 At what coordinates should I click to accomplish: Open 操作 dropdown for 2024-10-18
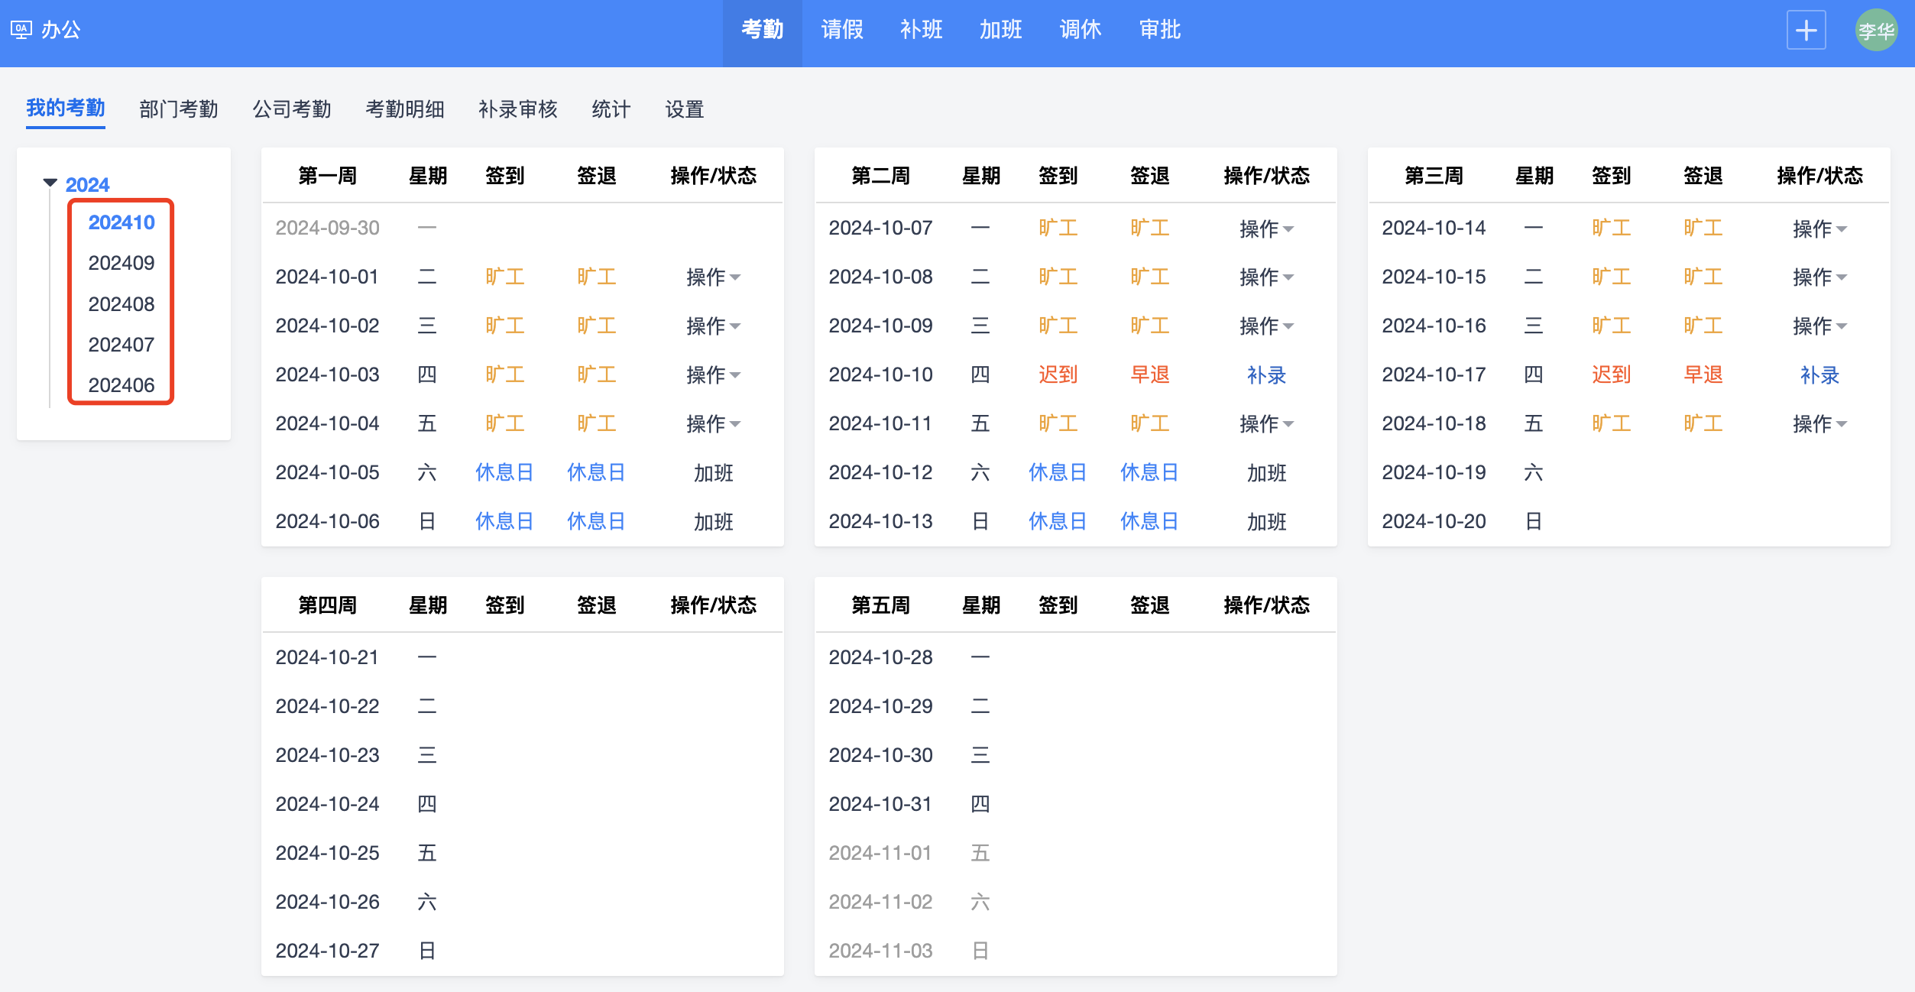pos(1819,423)
